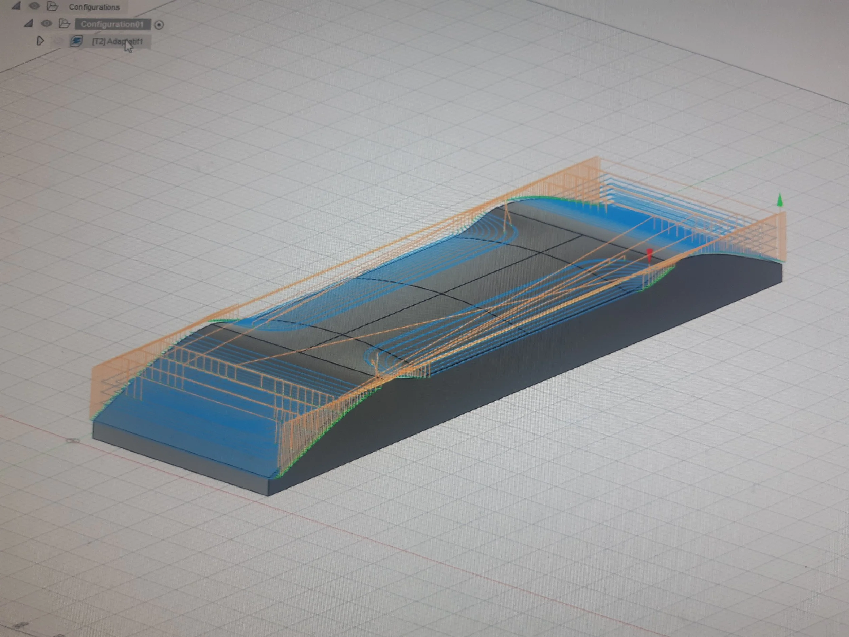The height and width of the screenshot is (637, 849).
Task: Select the [T2] Adaptif1 operation
Action: point(118,41)
